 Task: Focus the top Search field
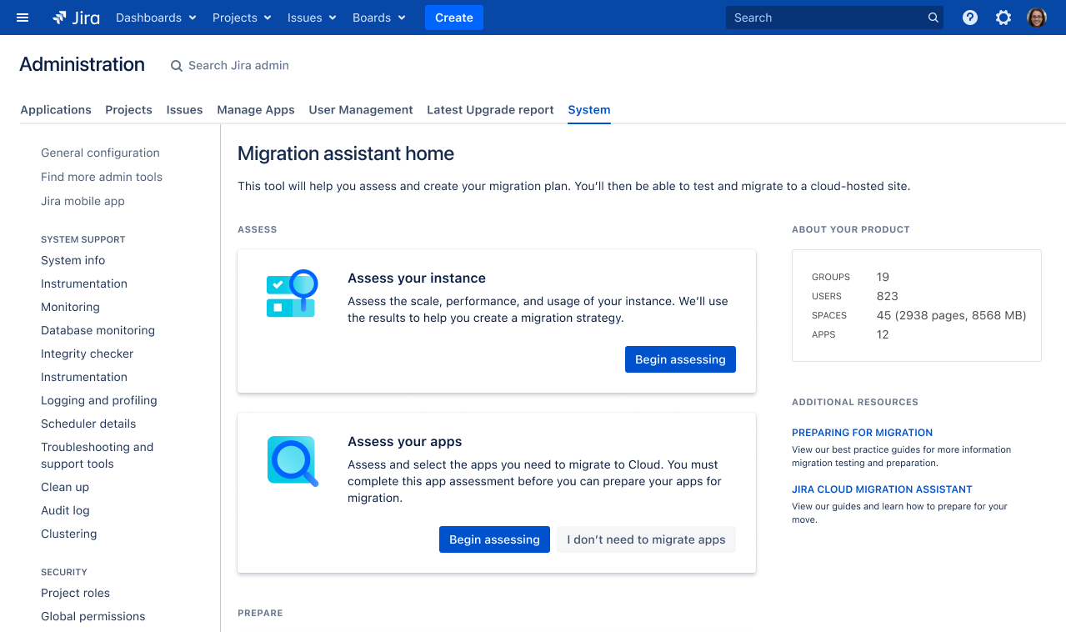(835, 18)
